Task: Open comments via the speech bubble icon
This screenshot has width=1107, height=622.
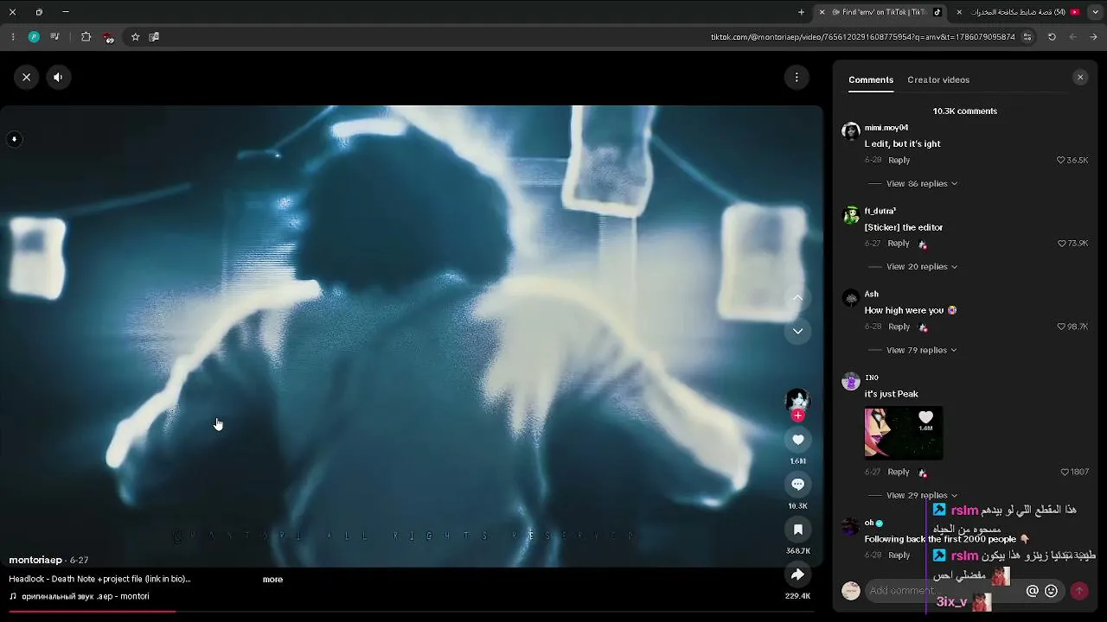Action: [x=797, y=485]
